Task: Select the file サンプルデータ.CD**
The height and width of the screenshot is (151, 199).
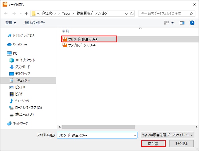Action: click(82, 45)
